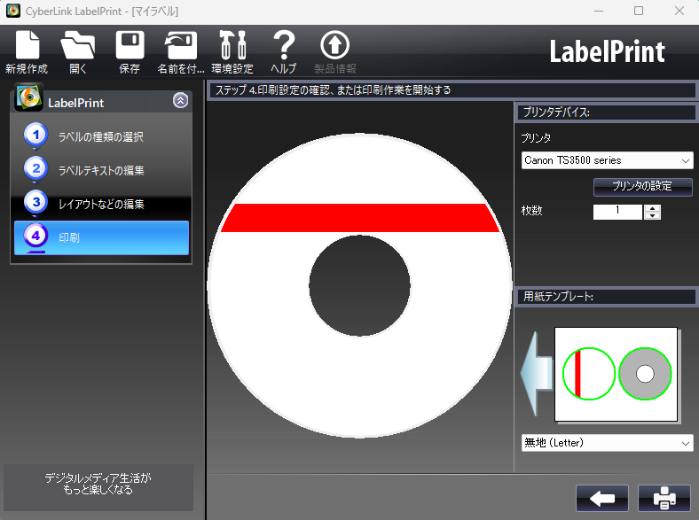Choose 名前を付... save-as icon
Viewport: 699px width, 520px height.
tap(181, 51)
